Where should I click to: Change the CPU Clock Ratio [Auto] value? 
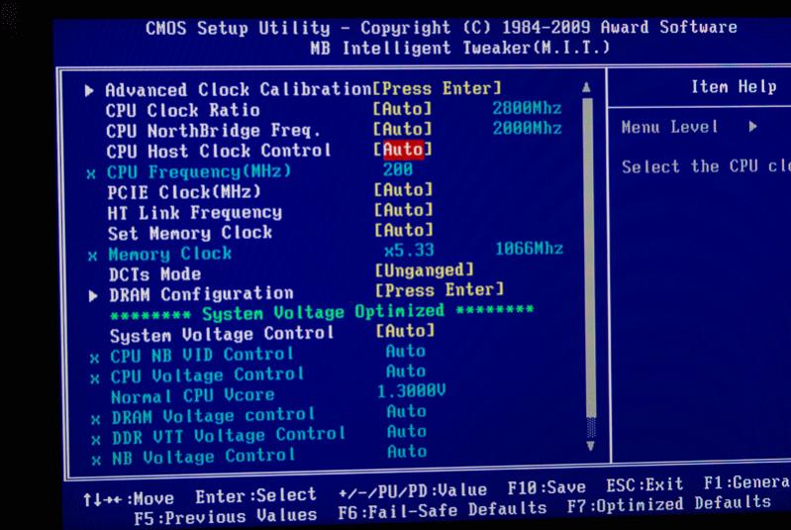(x=402, y=109)
